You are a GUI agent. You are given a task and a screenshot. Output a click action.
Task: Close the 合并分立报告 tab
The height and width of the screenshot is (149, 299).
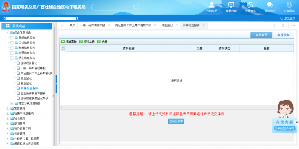[204, 25]
